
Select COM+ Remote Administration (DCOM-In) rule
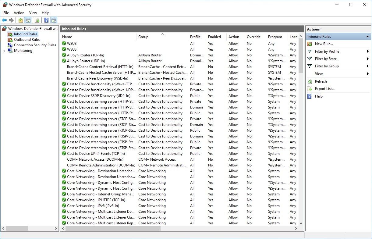coord(180,165)
